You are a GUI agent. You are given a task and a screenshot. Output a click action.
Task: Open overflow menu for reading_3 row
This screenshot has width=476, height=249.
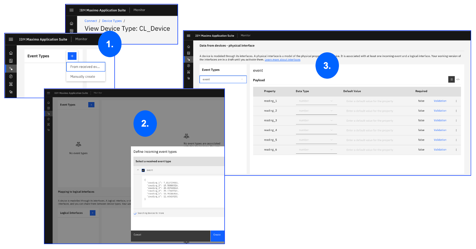[x=456, y=121]
